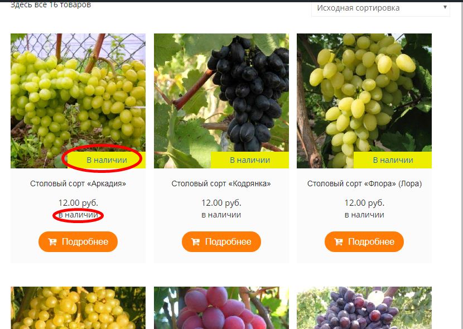Open second-row pink grapes product image
463x329 pixels.
click(x=221, y=308)
